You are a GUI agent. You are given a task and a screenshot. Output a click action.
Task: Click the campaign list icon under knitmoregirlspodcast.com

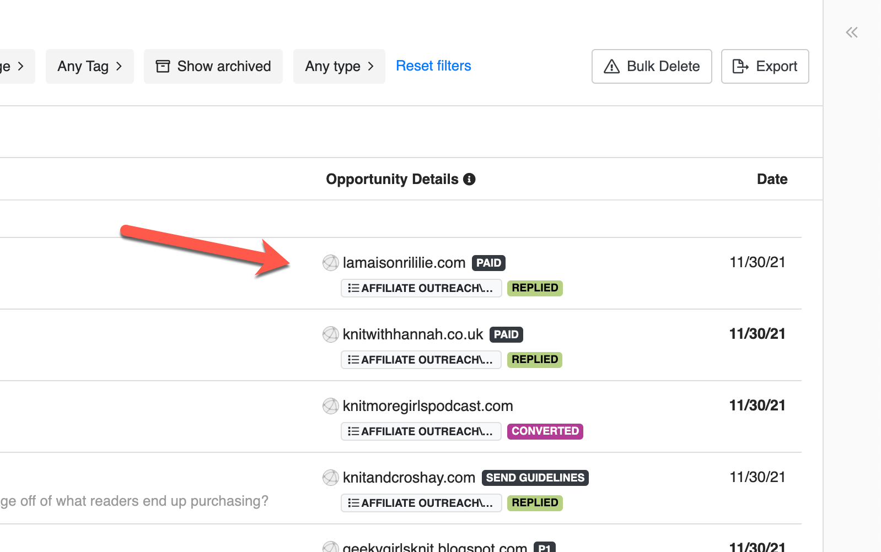353,431
